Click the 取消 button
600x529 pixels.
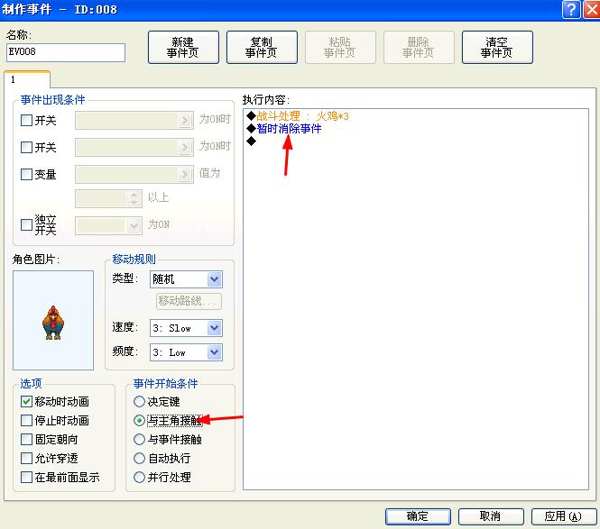pyautogui.click(x=491, y=516)
